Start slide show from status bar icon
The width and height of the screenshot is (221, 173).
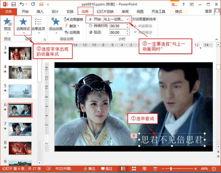click(x=155, y=169)
